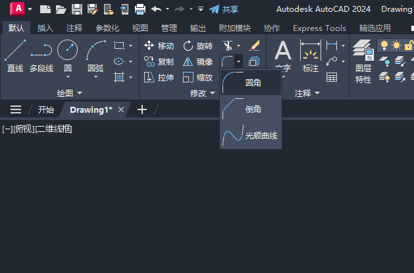Click the [二维线框] visual style control

point(53,129)
